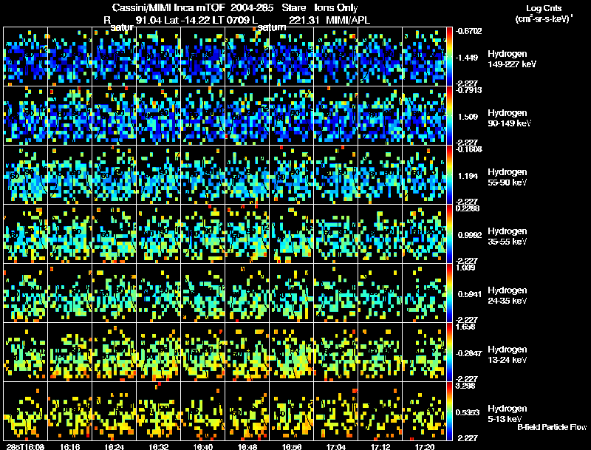Select the 'MIMI/APL' header text
The image size is (591, 450).
click(348, 20)
